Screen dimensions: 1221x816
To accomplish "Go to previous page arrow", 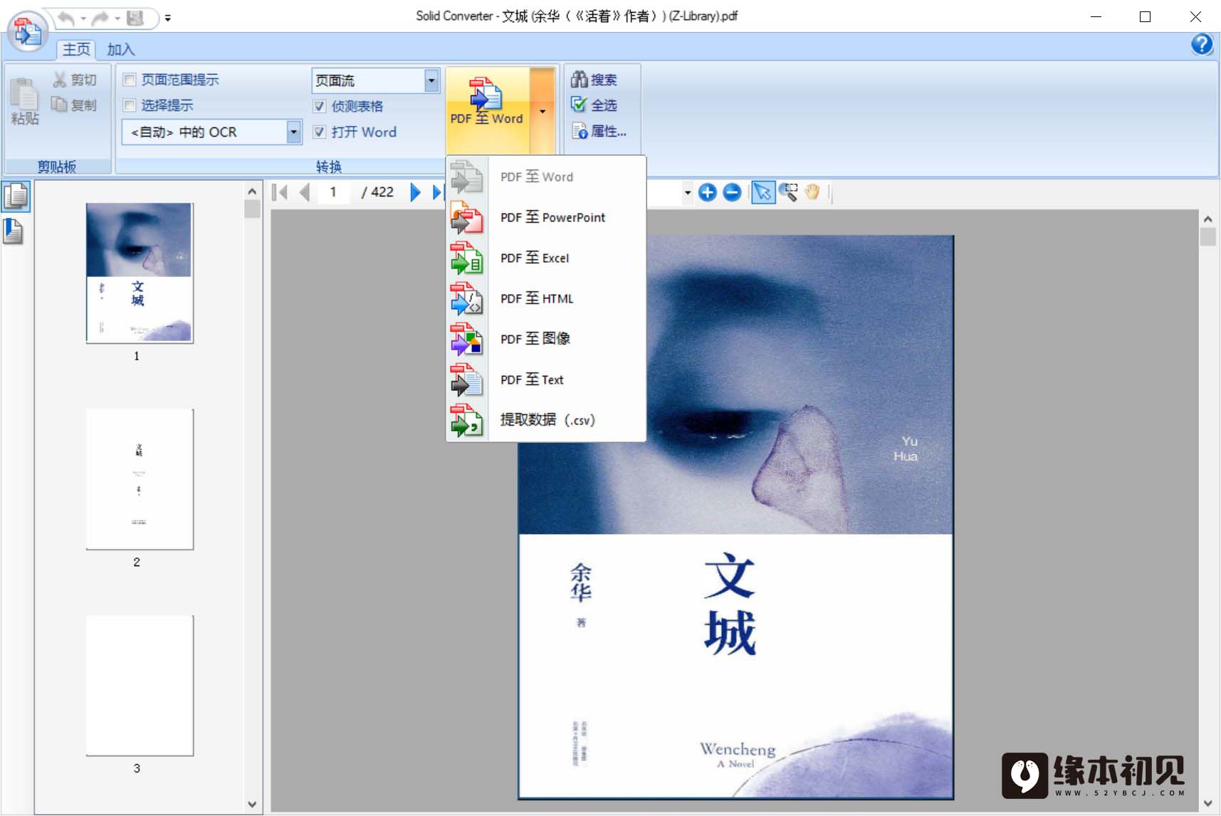I will click(305, 192).
